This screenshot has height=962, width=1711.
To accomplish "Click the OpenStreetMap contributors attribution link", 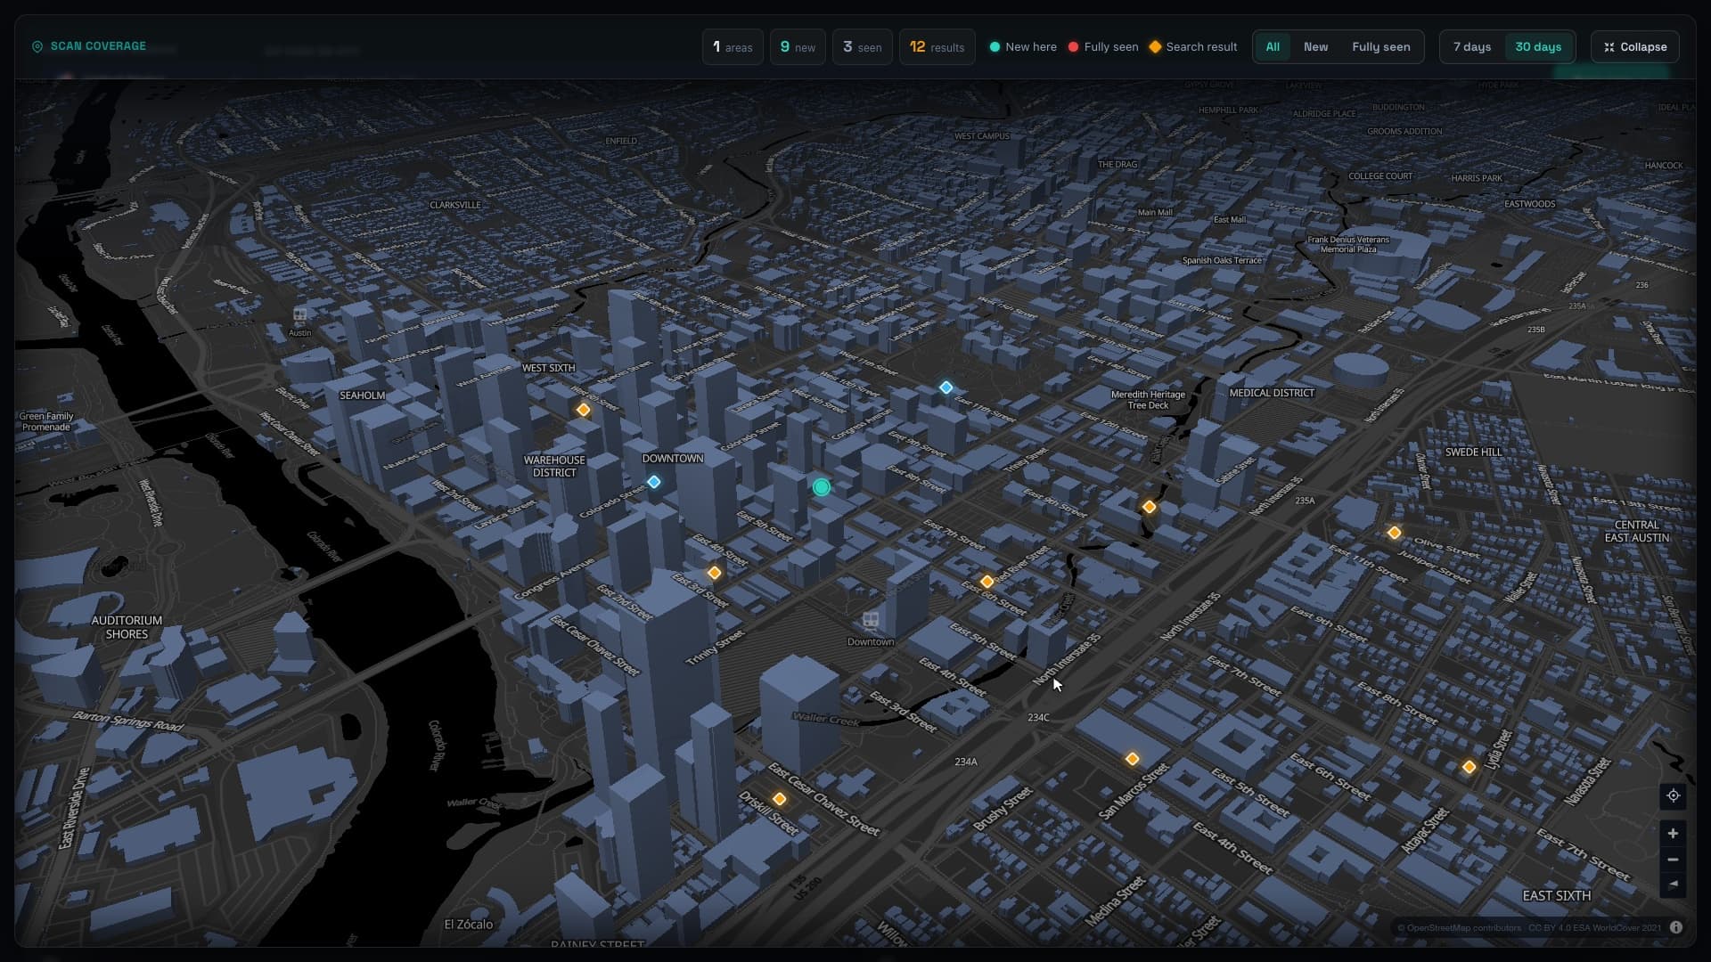I will click(x=1459, y=928).
